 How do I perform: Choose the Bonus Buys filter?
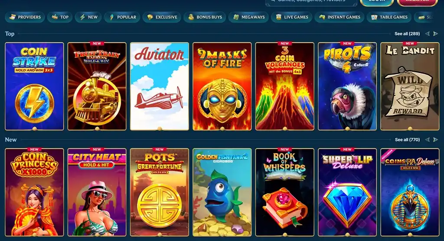tap(205, 17)
